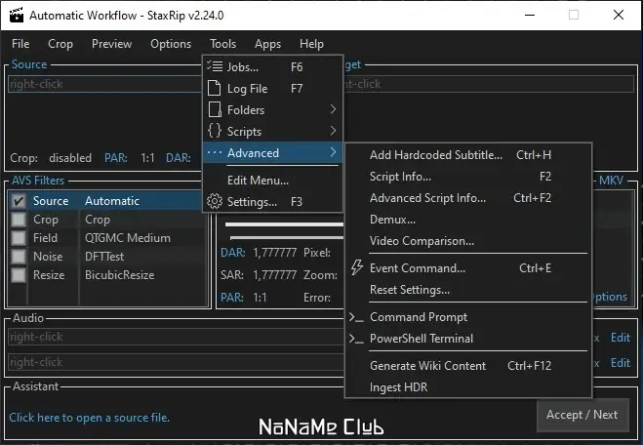Click the StaxRip clapperboard app icon

pos(17,16)
